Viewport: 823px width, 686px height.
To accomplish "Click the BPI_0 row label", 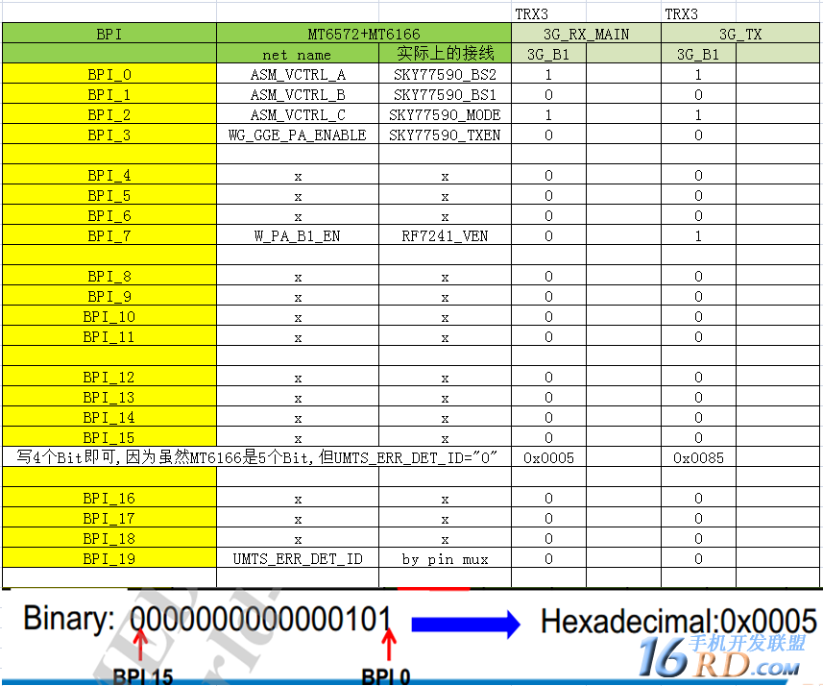I will pos(109,74).
